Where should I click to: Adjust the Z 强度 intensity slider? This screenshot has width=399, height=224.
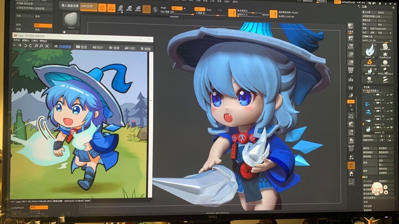coord(211,14)
